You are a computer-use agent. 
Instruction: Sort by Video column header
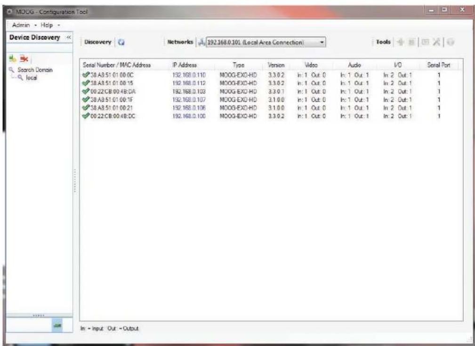click(x=311, y=65)
